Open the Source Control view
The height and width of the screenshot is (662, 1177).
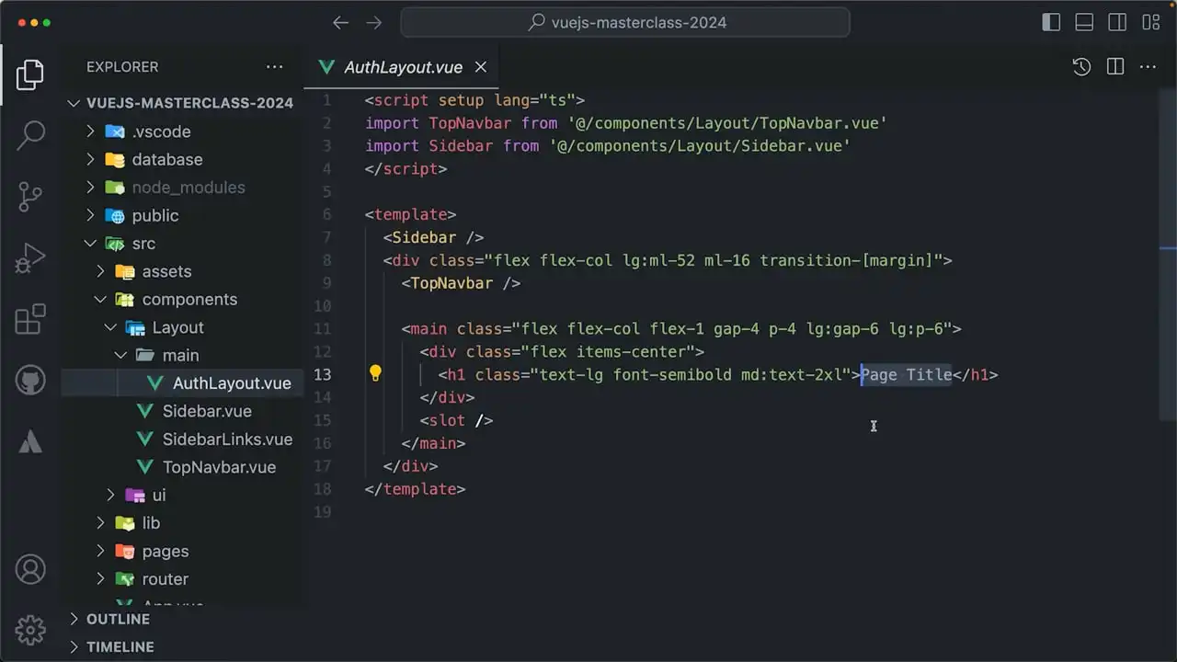pyautogui.click(x=30, y=197)
